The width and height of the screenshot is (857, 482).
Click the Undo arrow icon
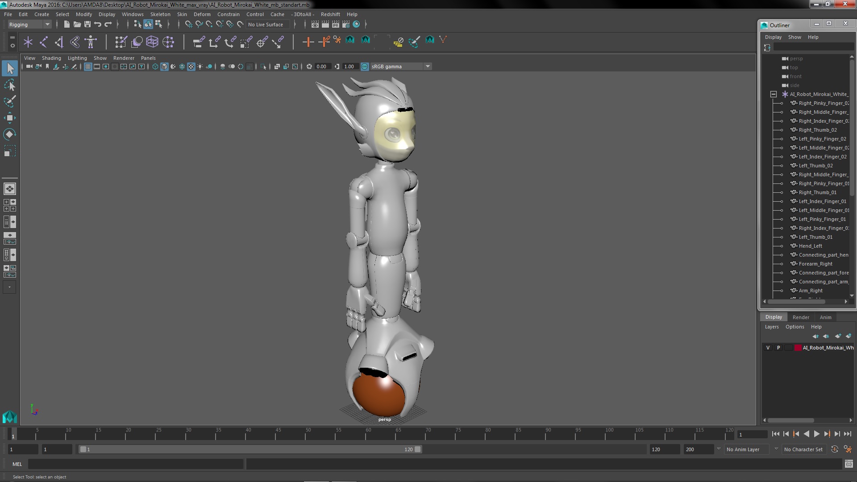97,24
